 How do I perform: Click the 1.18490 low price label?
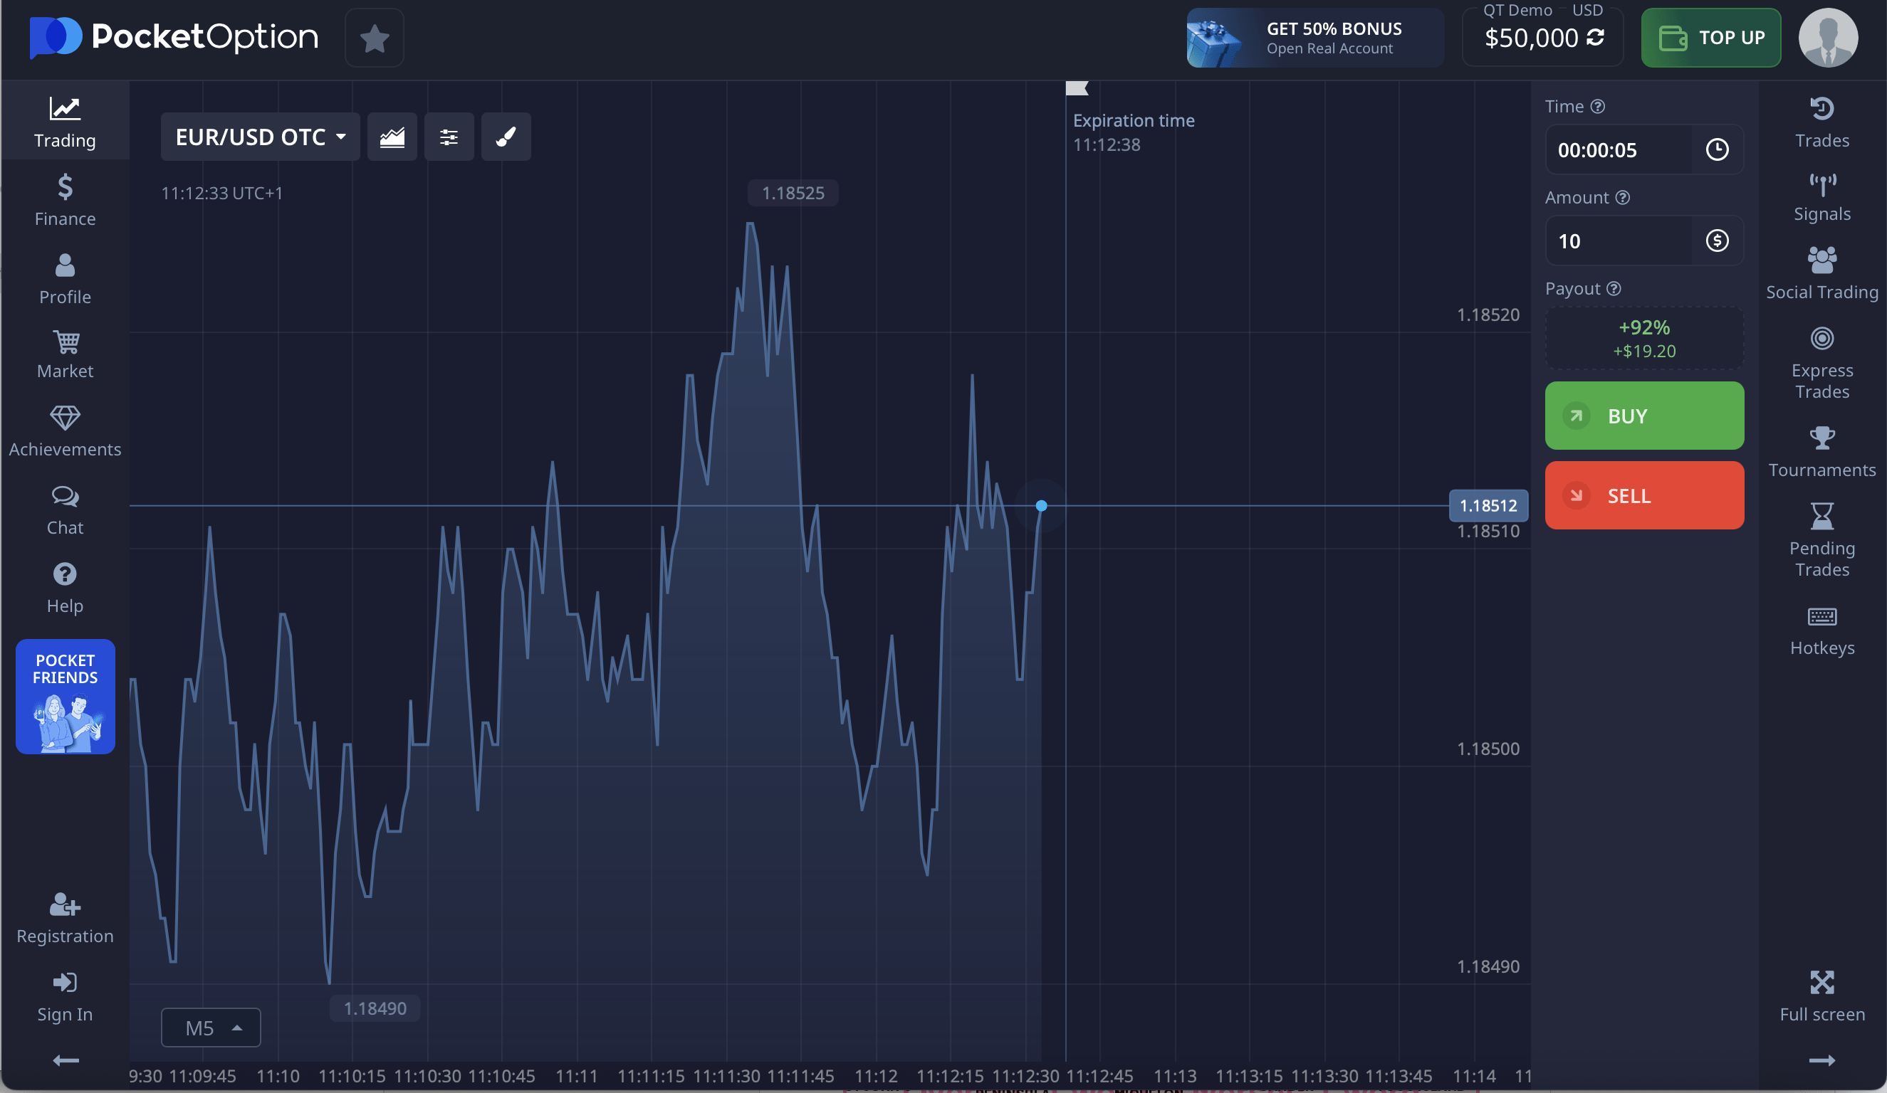point(375,1008)
